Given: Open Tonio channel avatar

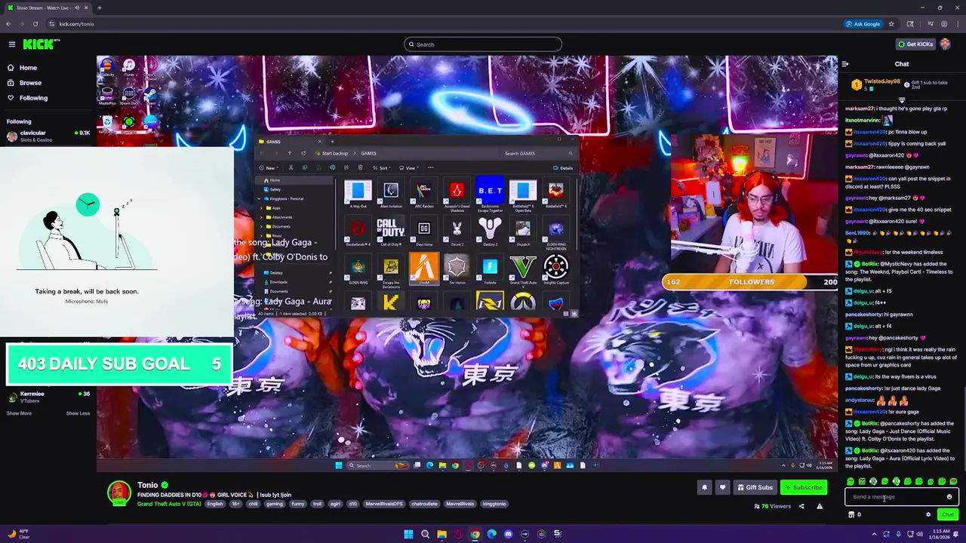Looking at the screenshot, I should [118, 492].
